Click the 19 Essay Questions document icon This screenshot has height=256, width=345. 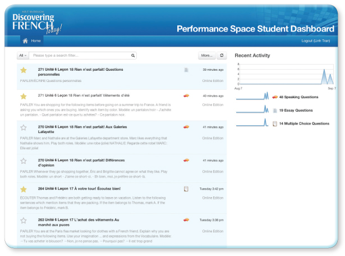[275, 111]
